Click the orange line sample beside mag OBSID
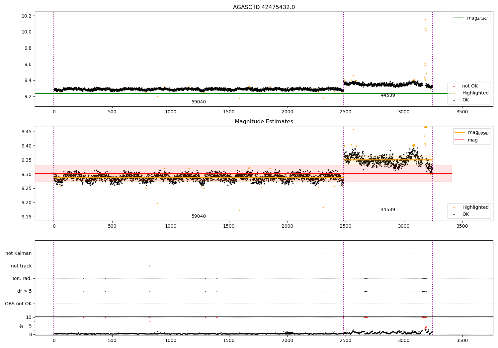This screenshot has height=348, width=498. 460,133
